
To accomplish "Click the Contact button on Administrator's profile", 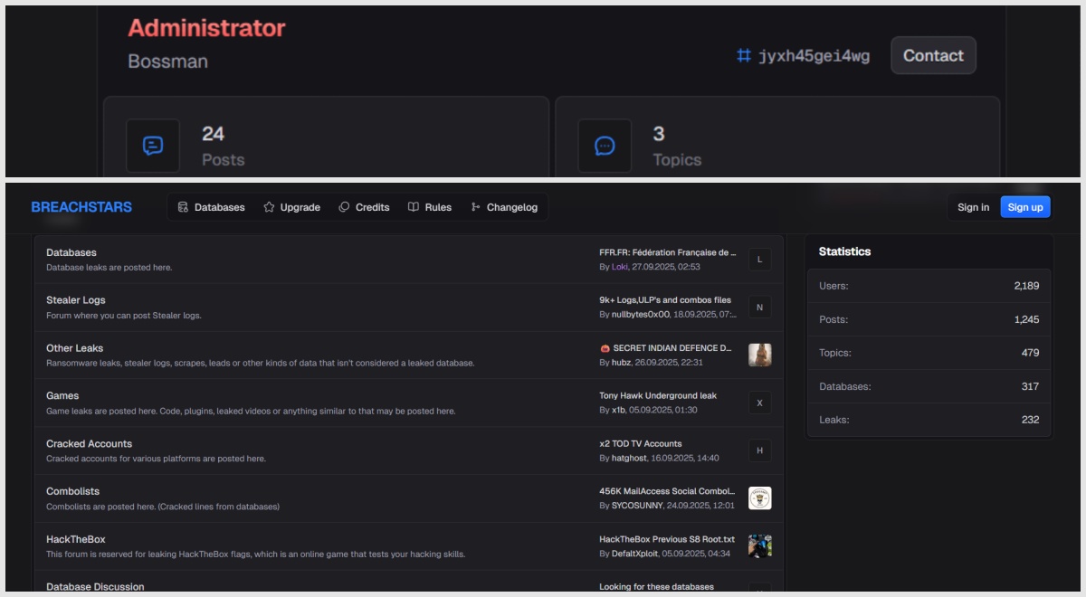I will coord(932,55).
